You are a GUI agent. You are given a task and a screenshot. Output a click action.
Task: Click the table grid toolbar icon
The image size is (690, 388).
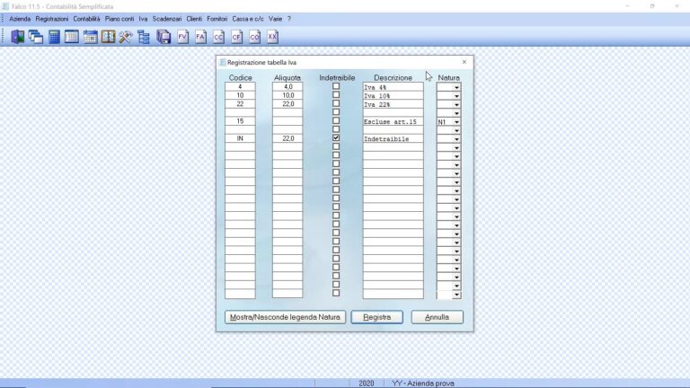(x=72, y=37)
